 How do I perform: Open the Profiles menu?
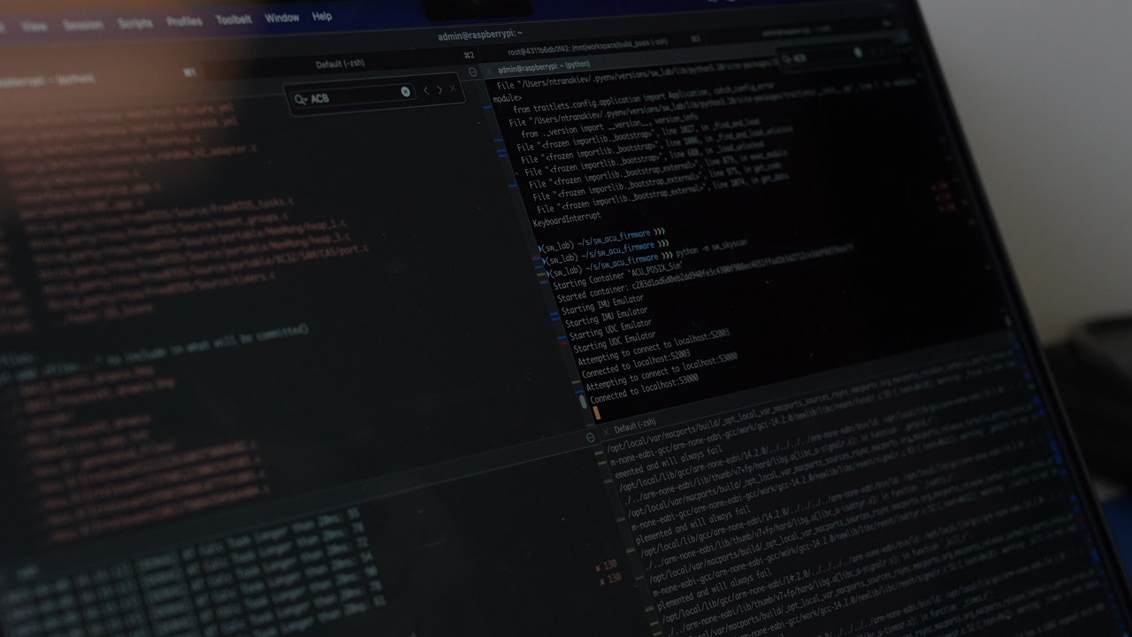[x=184, y=21]
